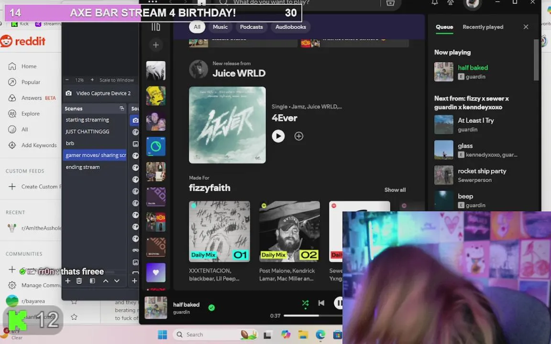Play the 4Ever single
551x344 pixels.
point(278,136)
